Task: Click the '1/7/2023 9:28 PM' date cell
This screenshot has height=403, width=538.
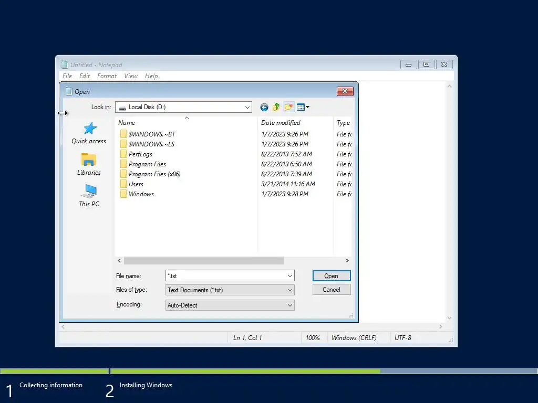Action: click(x=285, y=194)
